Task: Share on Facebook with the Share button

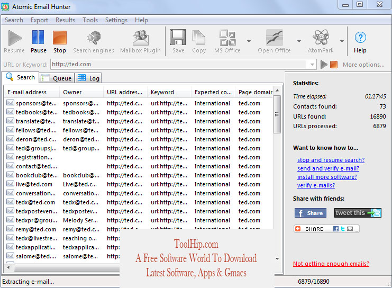Action: tap(310, 213)
